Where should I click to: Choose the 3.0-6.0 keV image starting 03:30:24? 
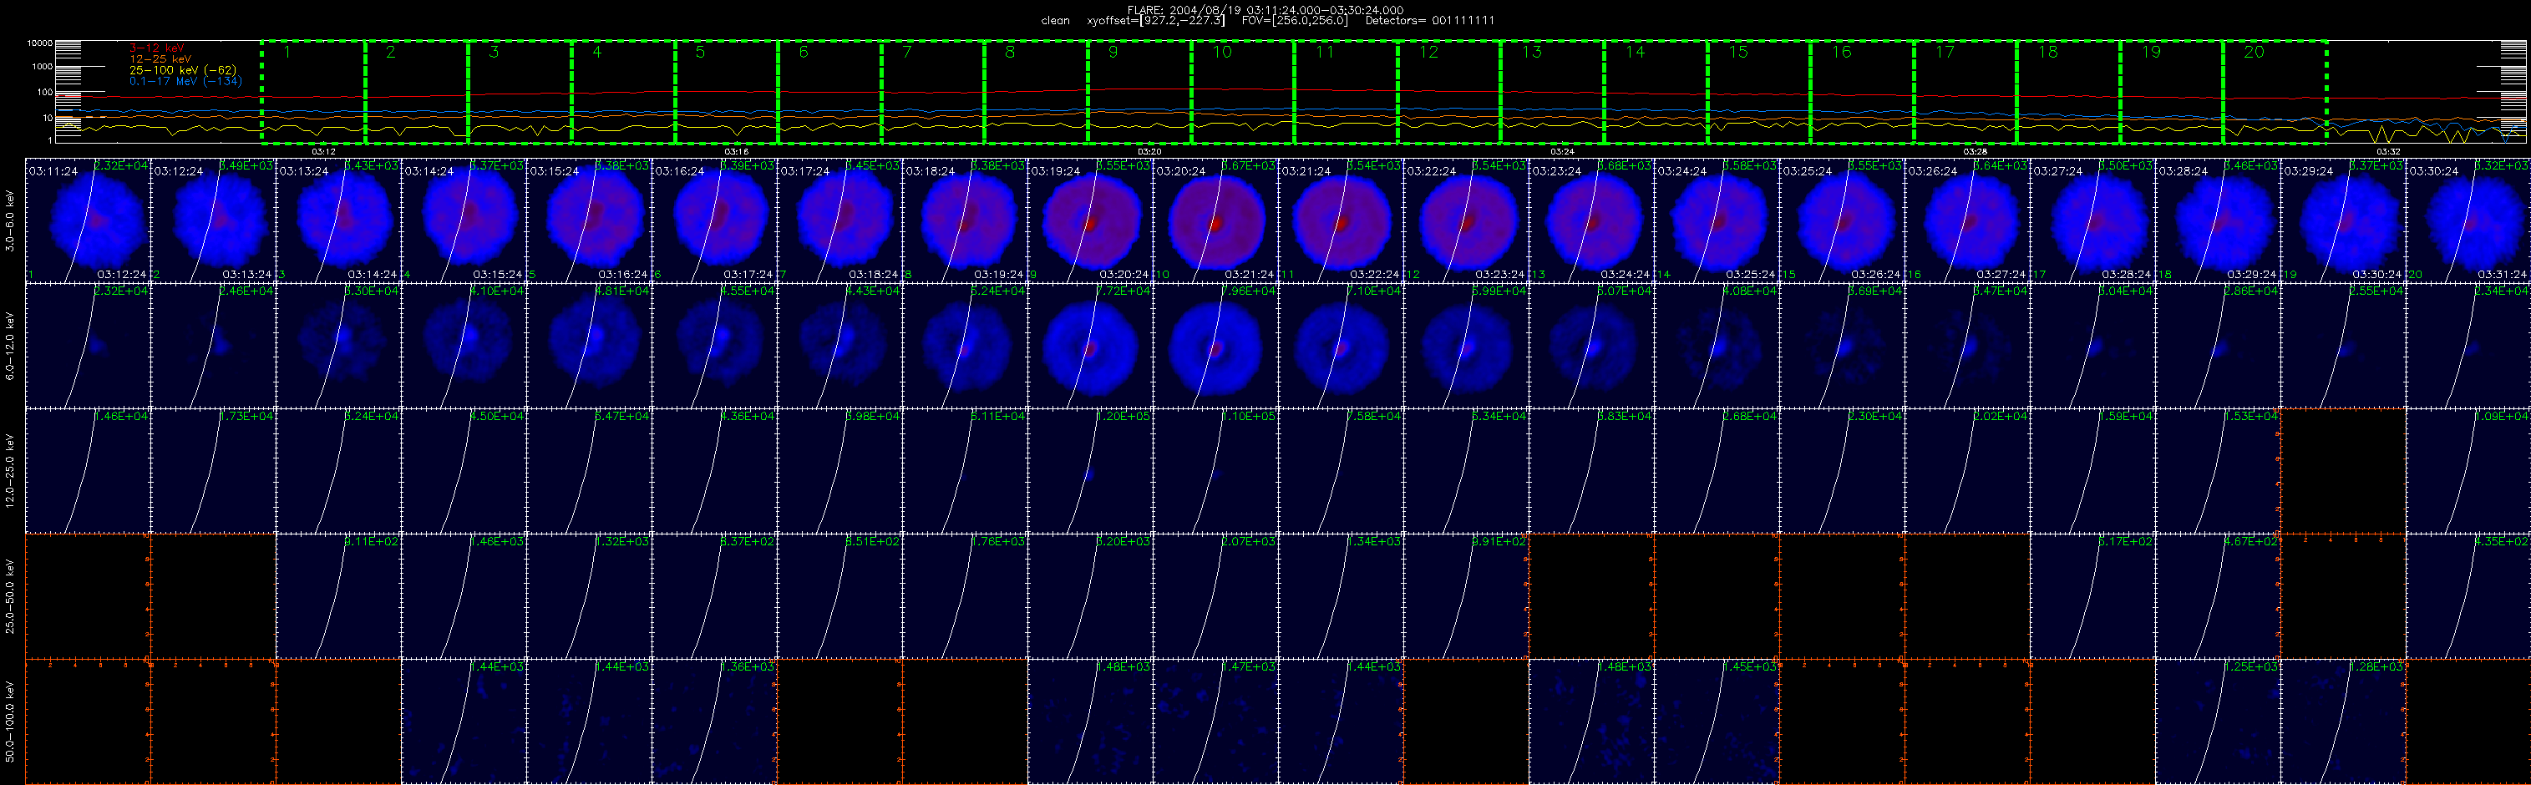click(x=2468, y=220)
